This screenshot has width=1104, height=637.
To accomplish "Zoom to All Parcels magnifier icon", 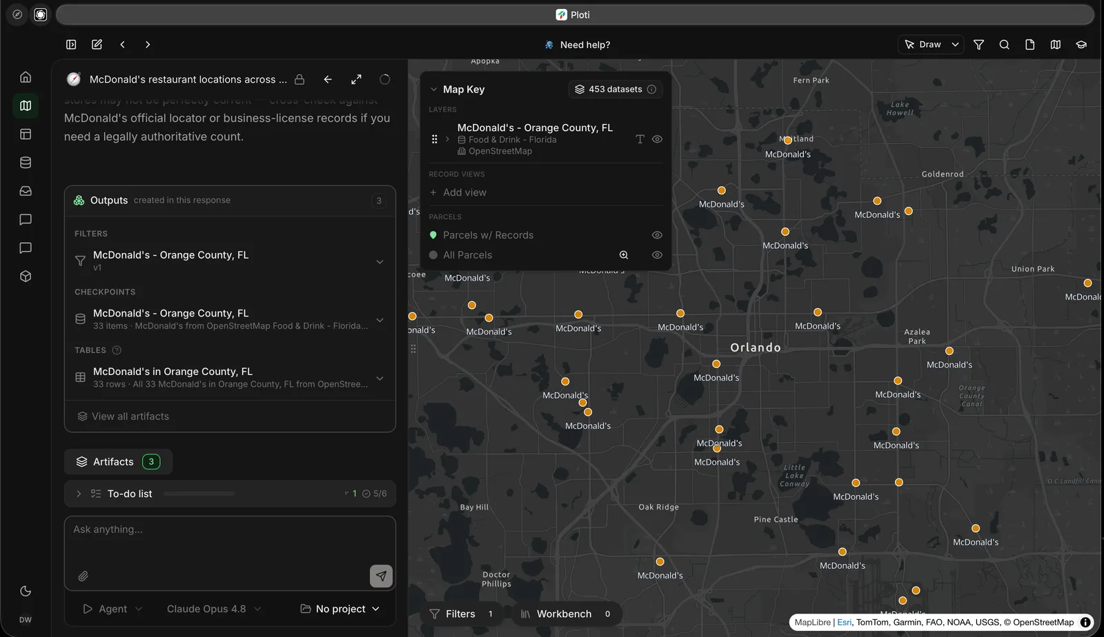I will point(624,255).
